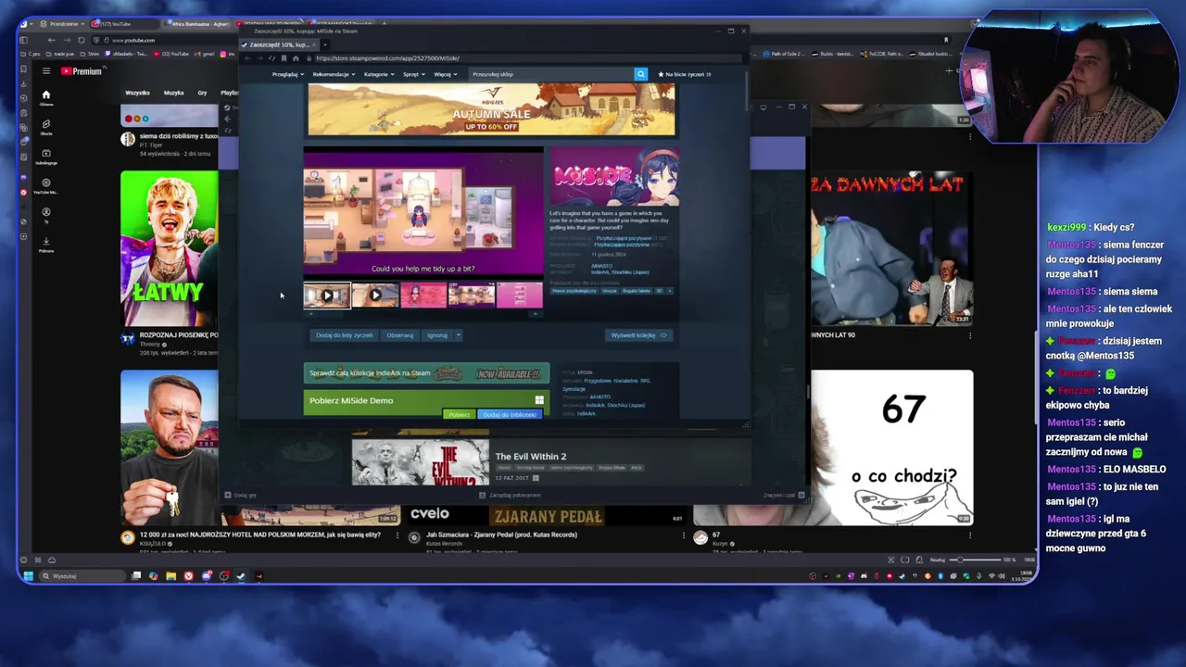Open the YouTube account icon in sidebar
This screenshot has width=1186, height=667.
coord(45,214)
